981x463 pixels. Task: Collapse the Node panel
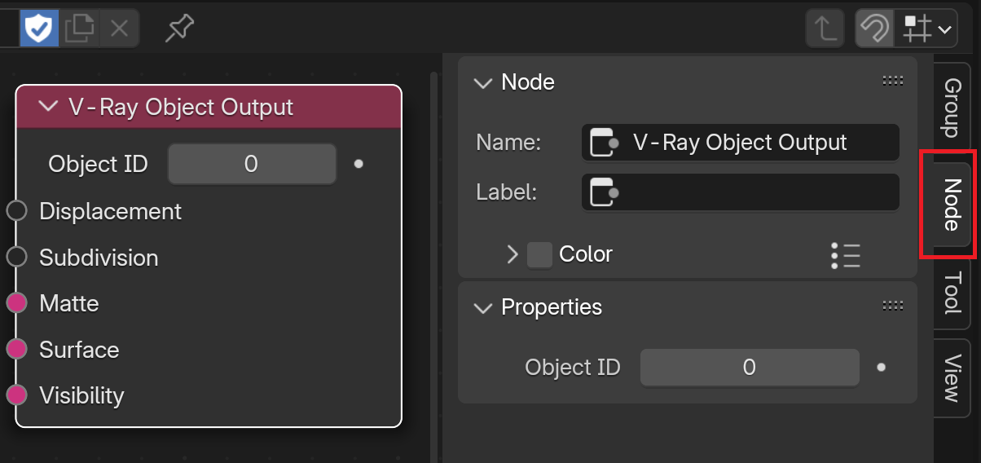tap(483, 82)
